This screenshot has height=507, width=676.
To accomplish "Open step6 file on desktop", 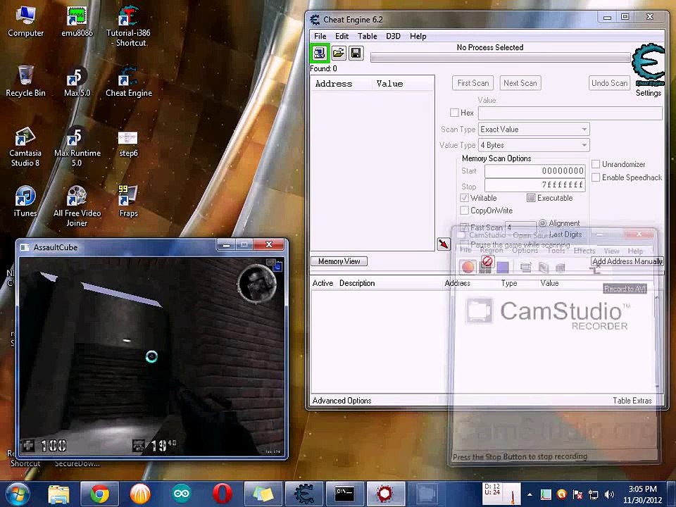I will [x=128, y=144].
